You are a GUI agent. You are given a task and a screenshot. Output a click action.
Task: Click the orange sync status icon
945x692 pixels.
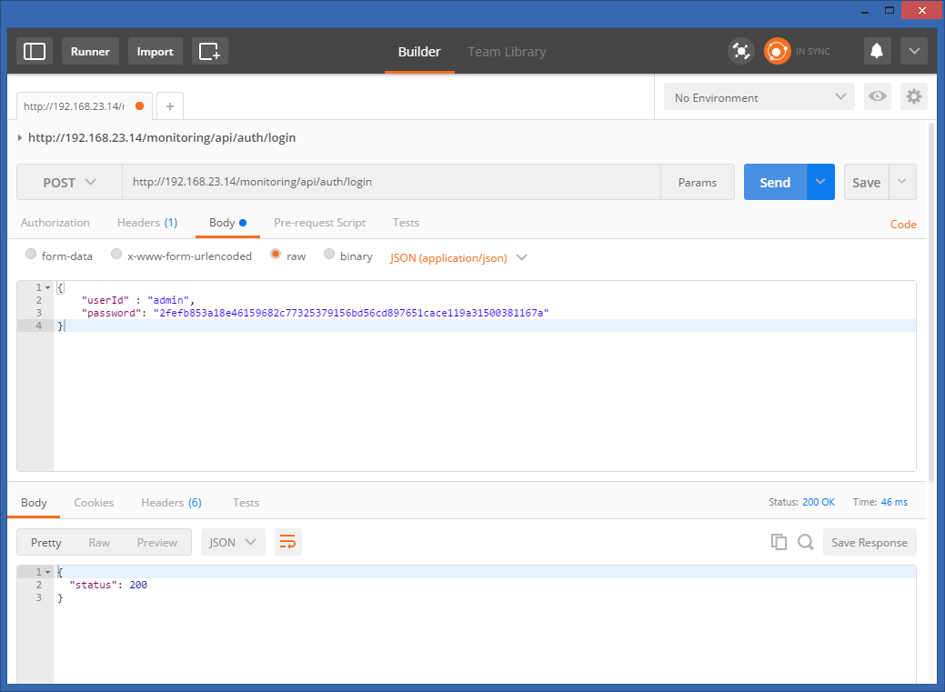(777, 51)
